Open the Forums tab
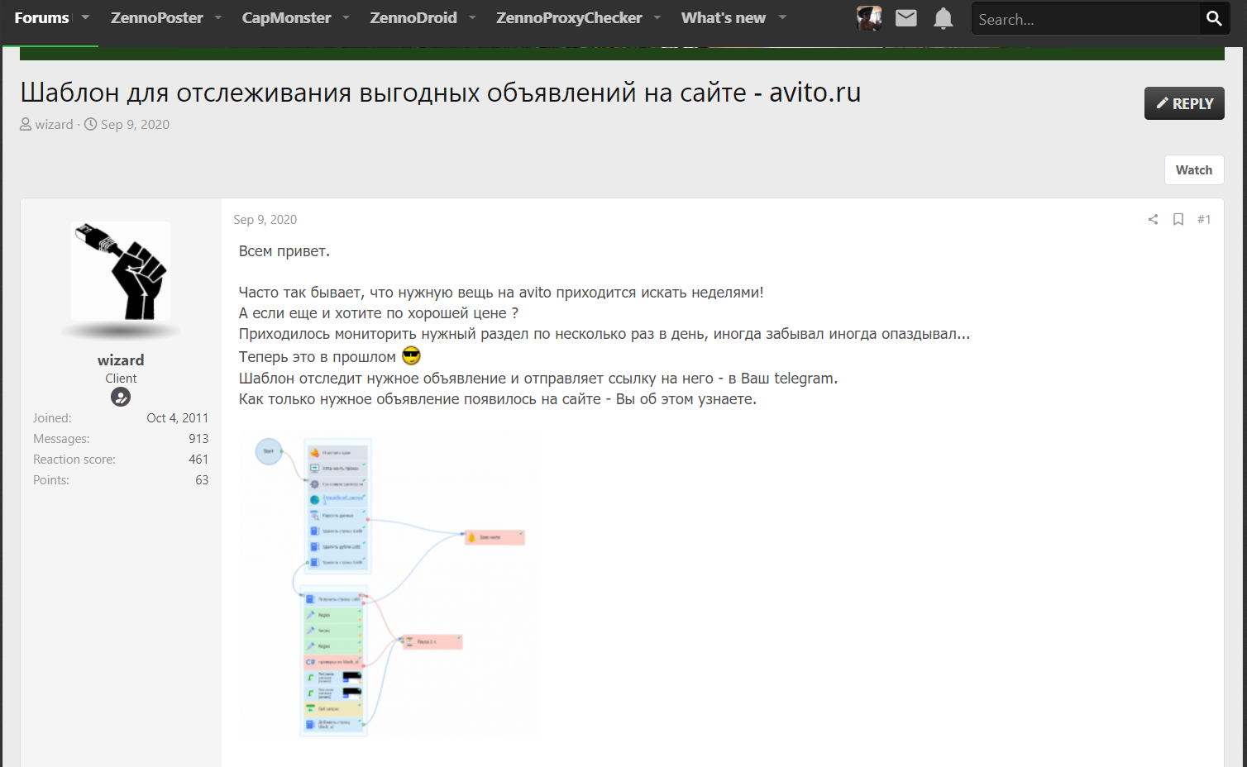 (x=41, y=18)
